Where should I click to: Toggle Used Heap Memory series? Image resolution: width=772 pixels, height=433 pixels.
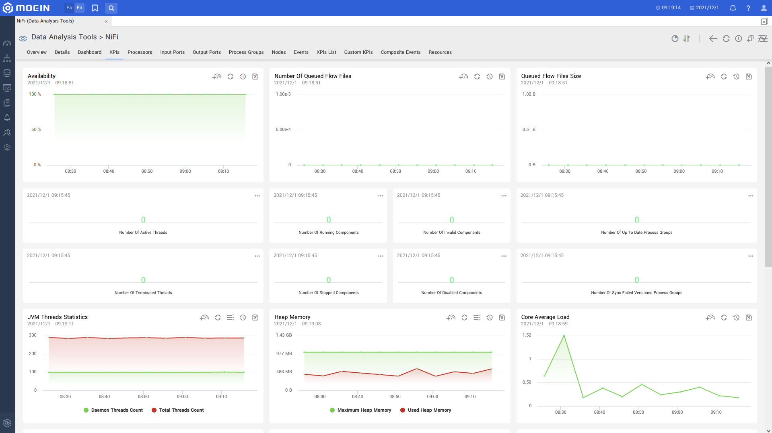426,410
